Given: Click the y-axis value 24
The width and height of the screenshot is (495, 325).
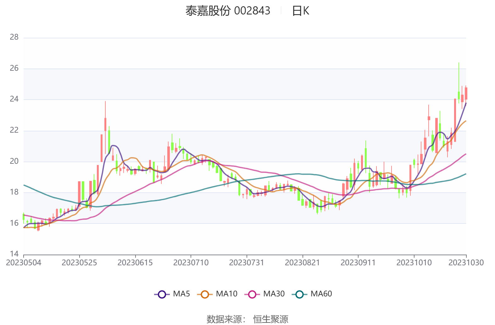Looking at the screenshot, I should [14, 99].
